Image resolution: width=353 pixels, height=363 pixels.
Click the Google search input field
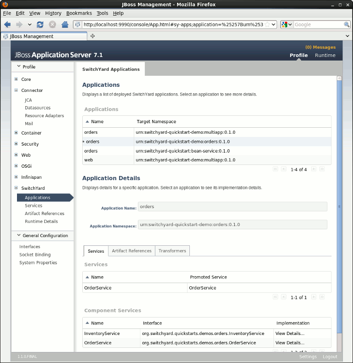point(319,24)
